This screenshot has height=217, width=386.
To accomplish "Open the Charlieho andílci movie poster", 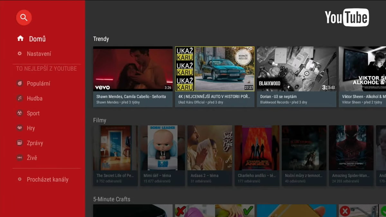I will [257, 148].
